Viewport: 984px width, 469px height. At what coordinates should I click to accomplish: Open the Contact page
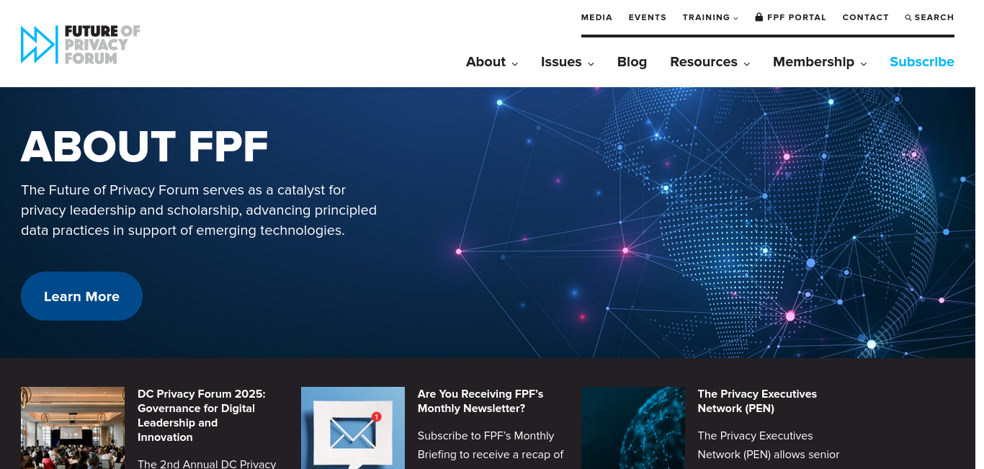pos(866,17)
